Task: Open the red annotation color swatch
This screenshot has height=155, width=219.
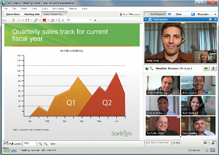Action: coord(44,20)
